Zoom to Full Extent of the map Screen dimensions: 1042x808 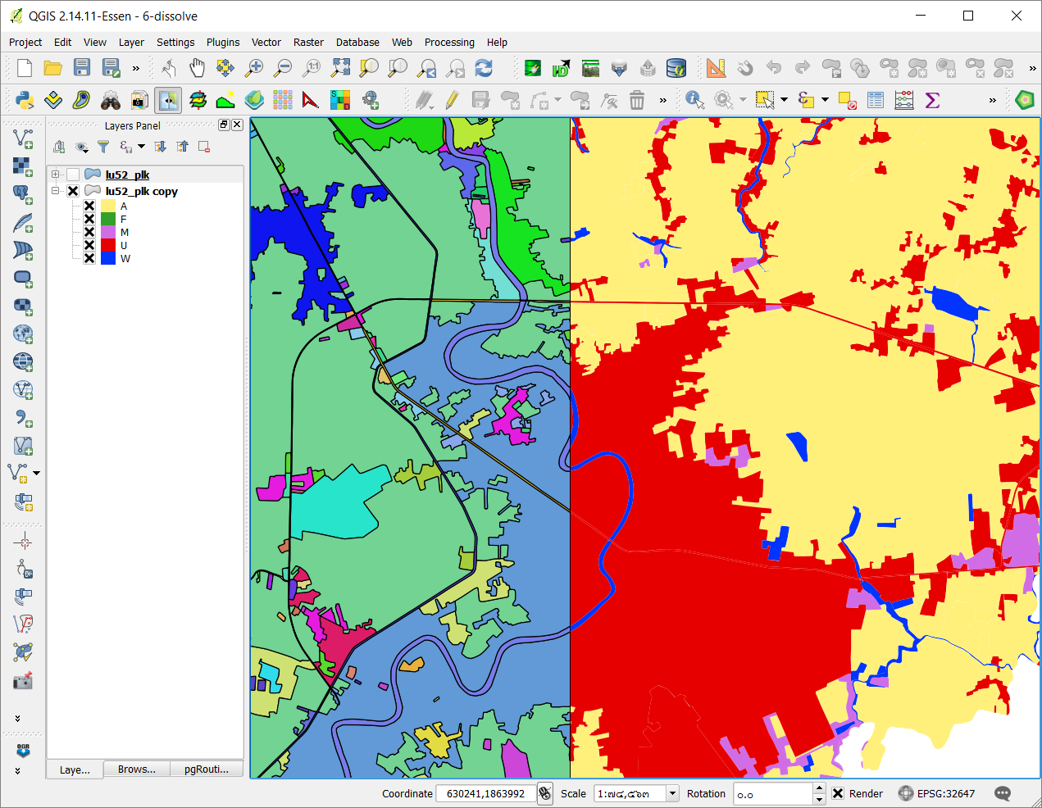[339, 68]
